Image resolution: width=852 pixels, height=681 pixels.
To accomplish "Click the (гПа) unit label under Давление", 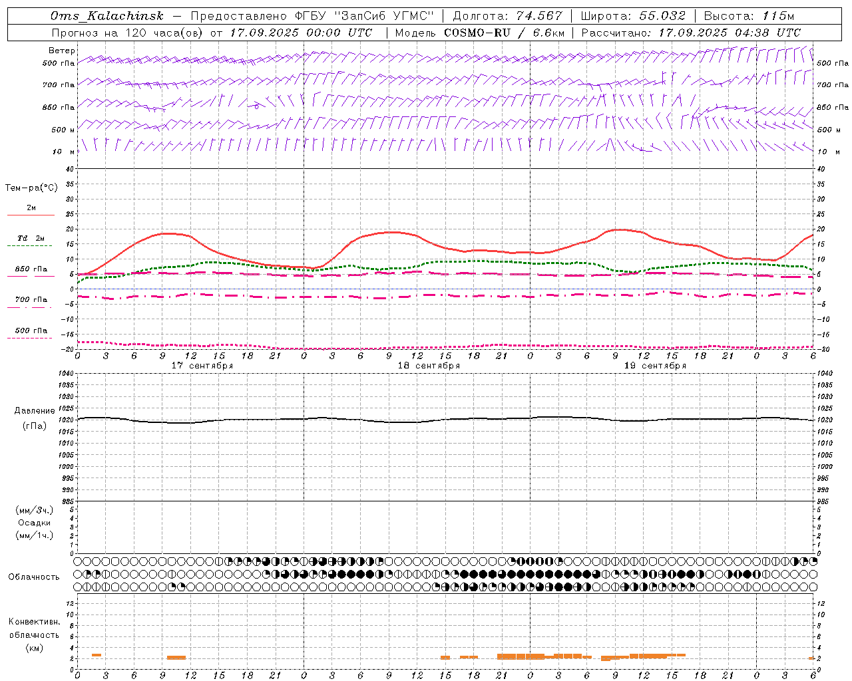I will (35, 426).
